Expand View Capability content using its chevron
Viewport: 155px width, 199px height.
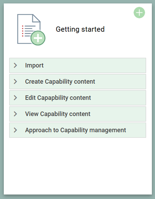click(x=15, y=114)
